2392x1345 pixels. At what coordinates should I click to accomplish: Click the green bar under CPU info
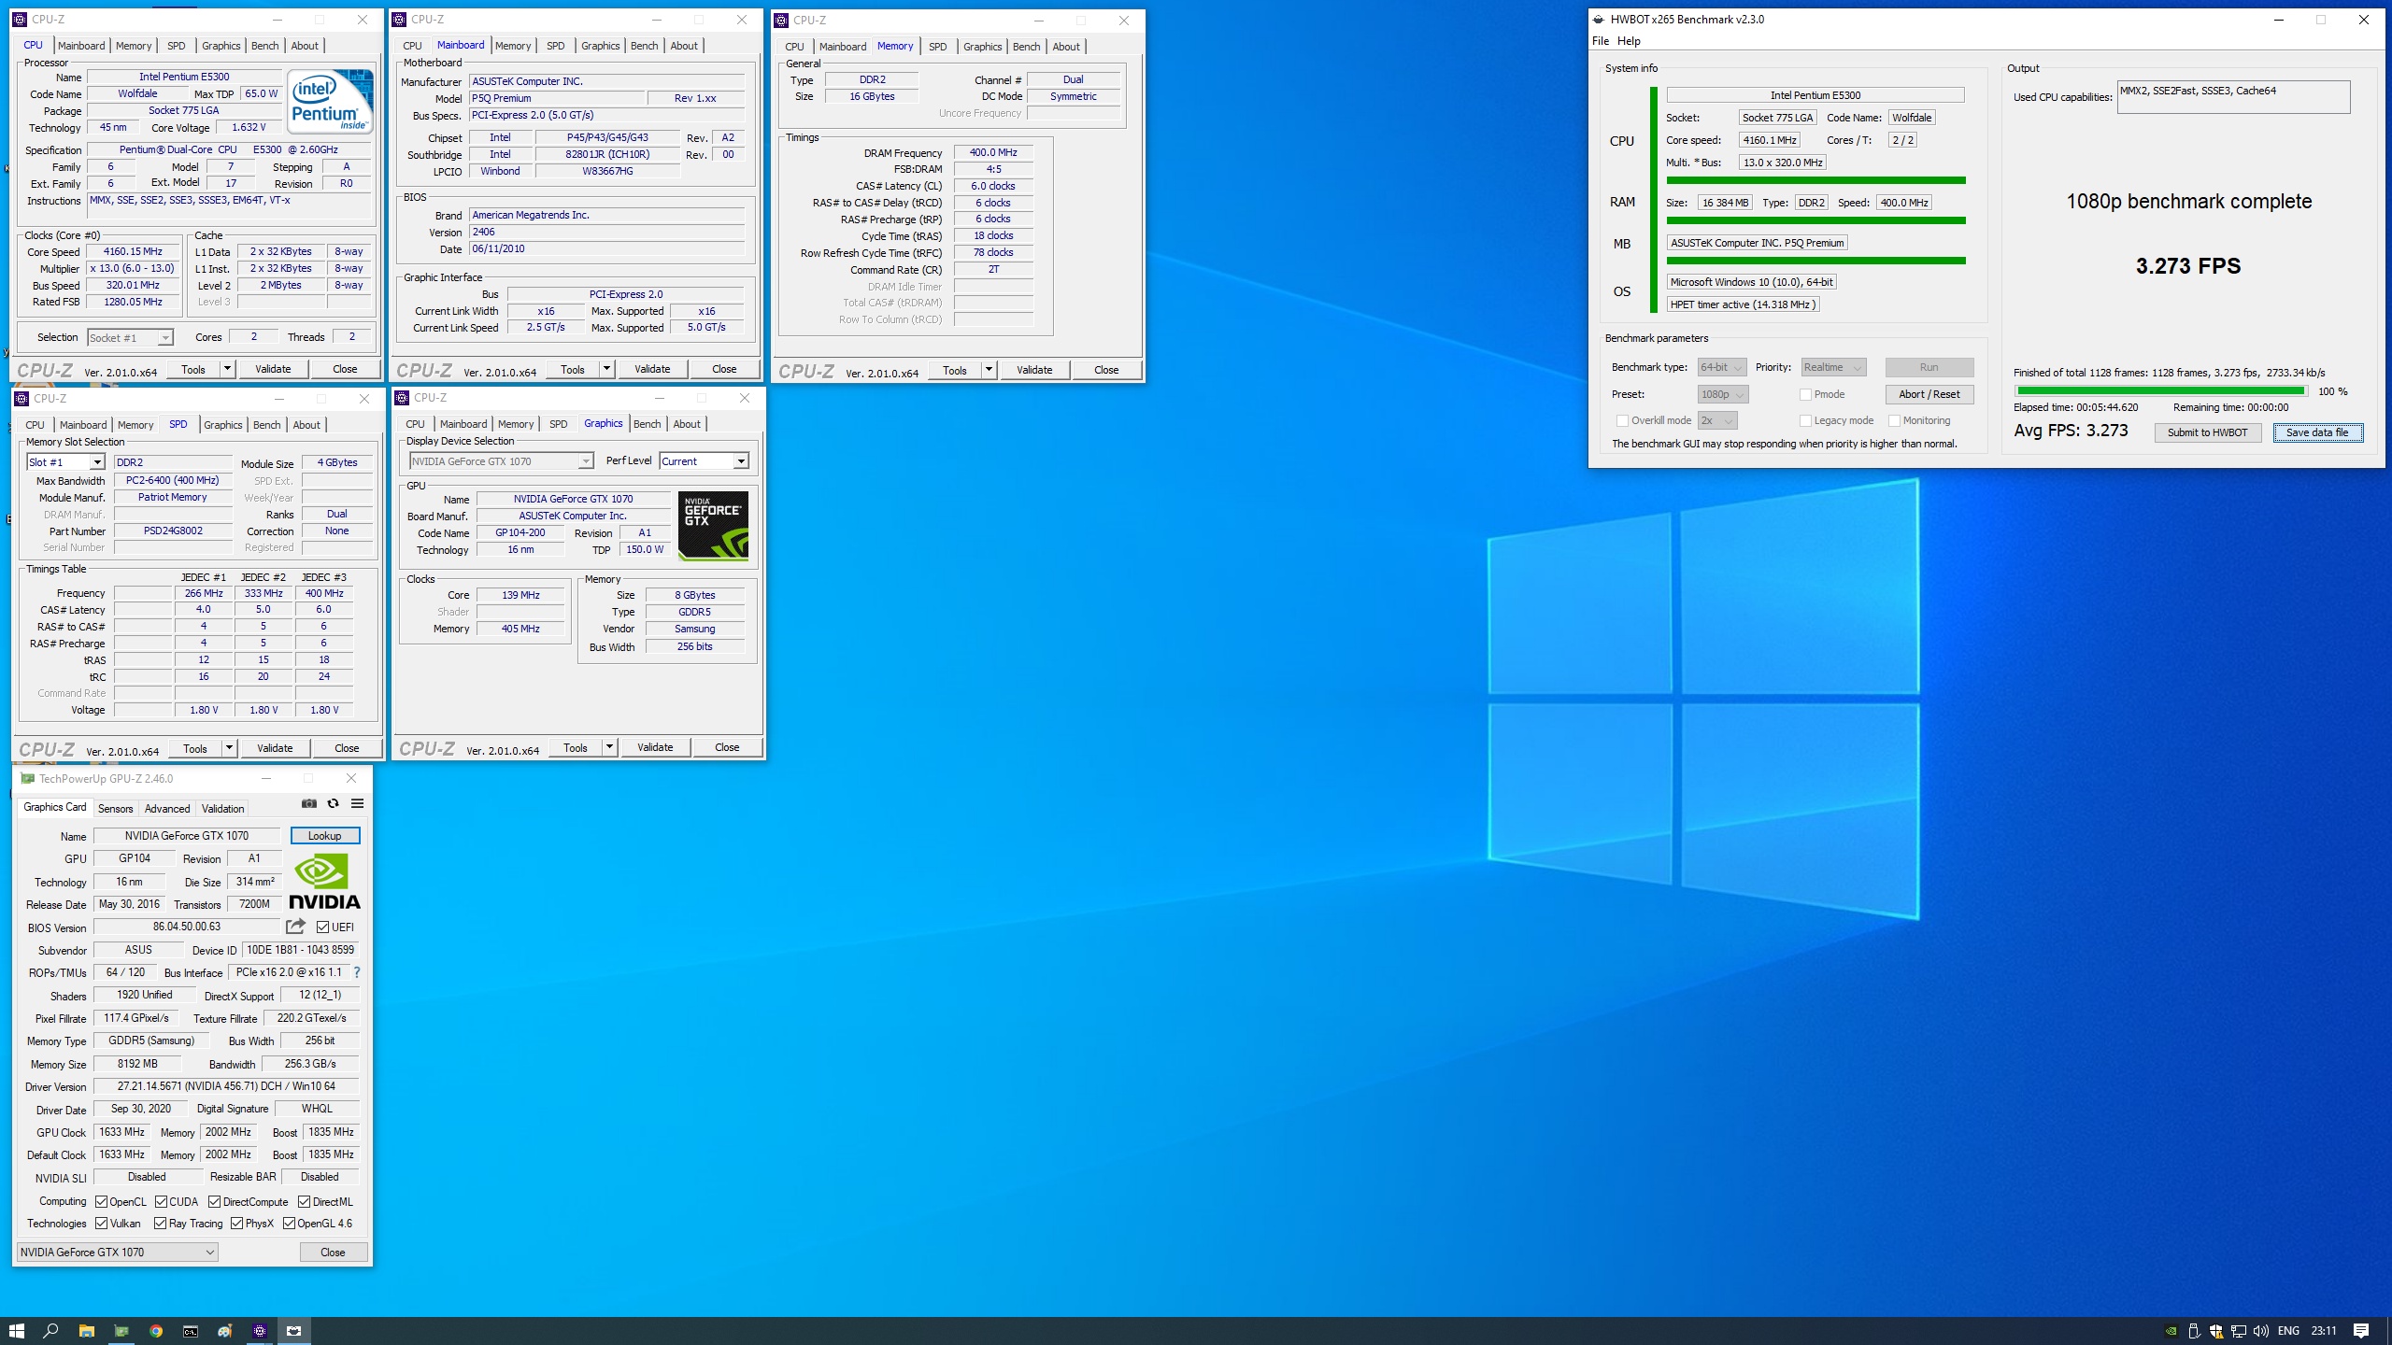coord(1815,180)
